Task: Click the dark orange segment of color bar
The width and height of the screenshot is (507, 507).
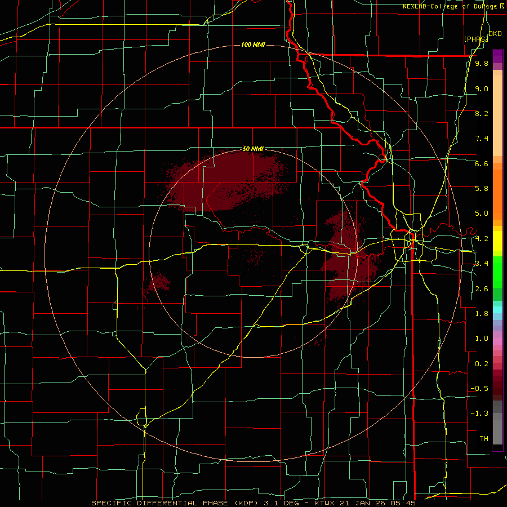Action: click(x=497, y=194)
